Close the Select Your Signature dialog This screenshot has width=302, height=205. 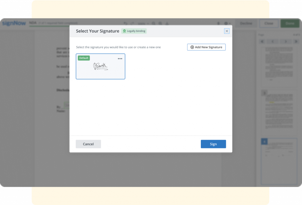pyautogui.click(x=227, y=31)
